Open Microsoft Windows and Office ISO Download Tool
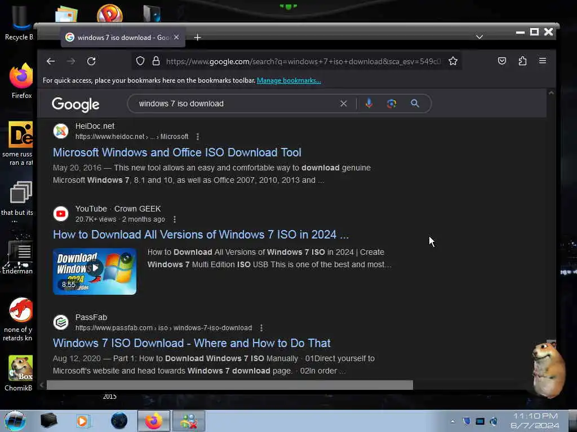Viewport: 577px width, 432px height. tap(177, 152)
